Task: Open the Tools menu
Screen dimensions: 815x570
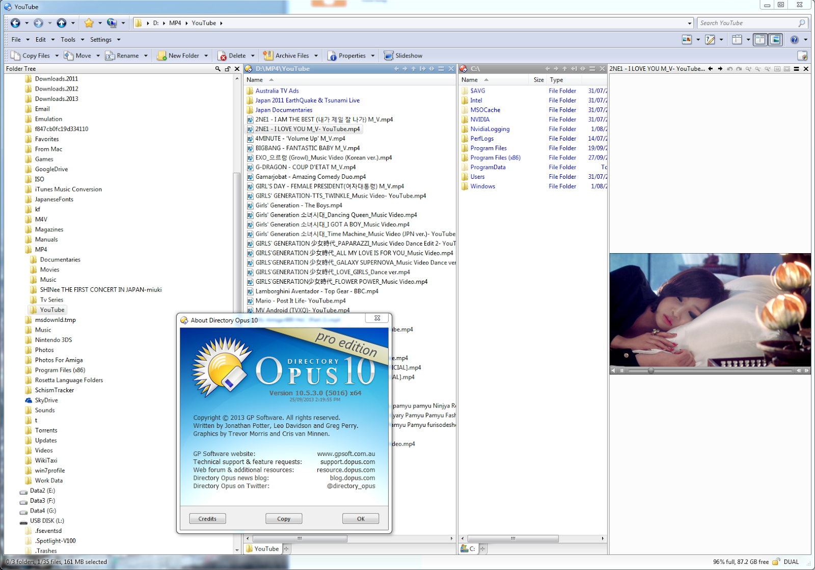Action: tap(68, 39)
